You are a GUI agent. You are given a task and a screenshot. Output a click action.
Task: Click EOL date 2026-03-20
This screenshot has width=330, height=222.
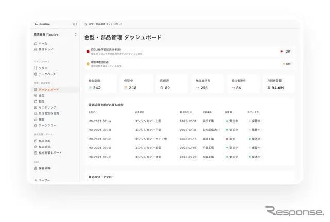(188, 157)
